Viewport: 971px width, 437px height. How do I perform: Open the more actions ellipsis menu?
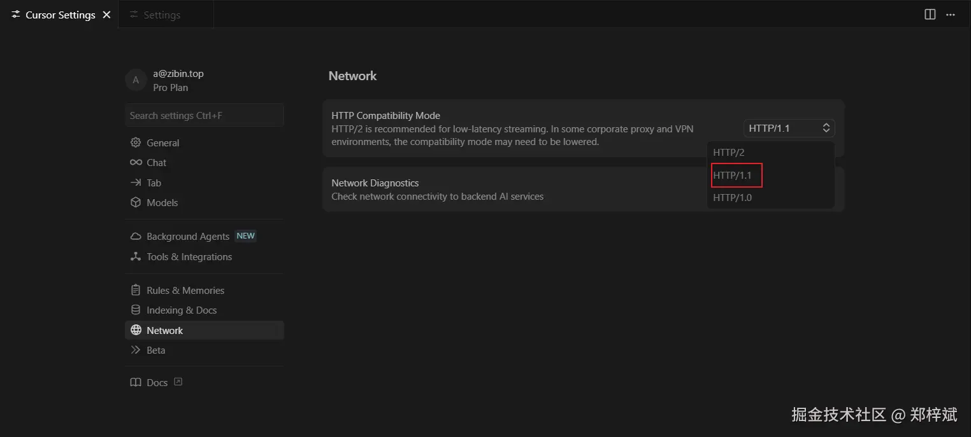(951, 15)
